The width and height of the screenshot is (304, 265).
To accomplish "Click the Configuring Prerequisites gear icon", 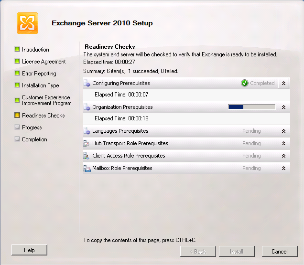I will 87,83.
